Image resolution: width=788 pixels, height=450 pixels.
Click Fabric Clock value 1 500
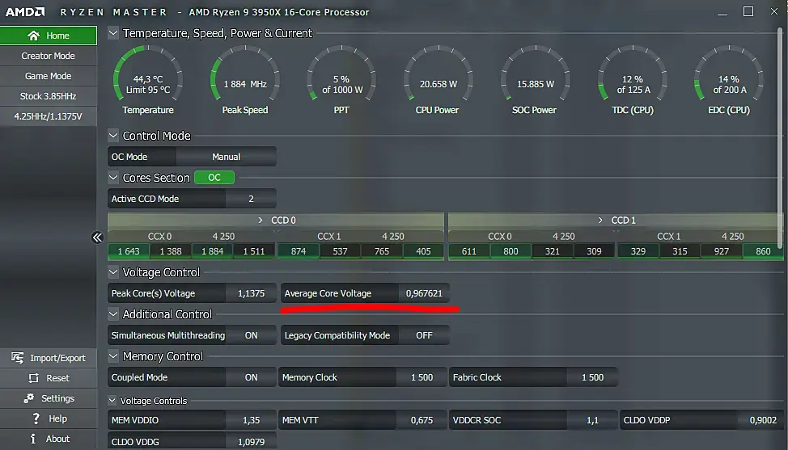(592, 377)
